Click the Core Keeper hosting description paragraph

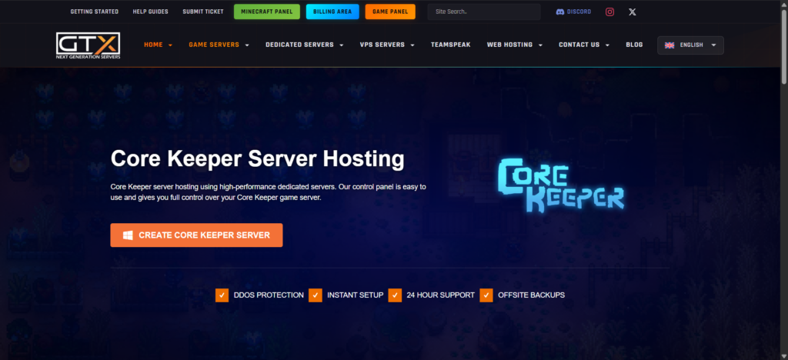(269, 192)
